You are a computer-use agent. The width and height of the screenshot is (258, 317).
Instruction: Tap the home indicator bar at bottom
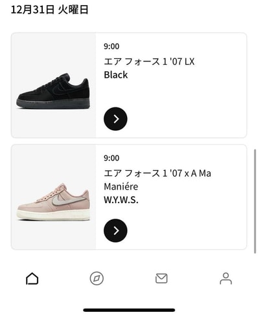[x=129, y=310]
